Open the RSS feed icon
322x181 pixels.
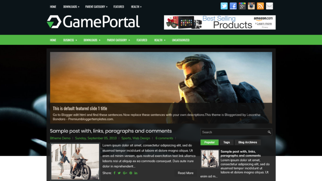tap(260, 6)
